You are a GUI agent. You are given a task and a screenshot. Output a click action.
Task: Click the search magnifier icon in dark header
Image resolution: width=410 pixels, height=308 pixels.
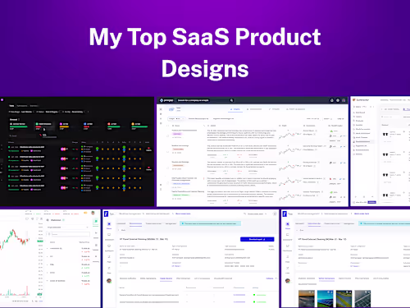[x=231, y=100]
